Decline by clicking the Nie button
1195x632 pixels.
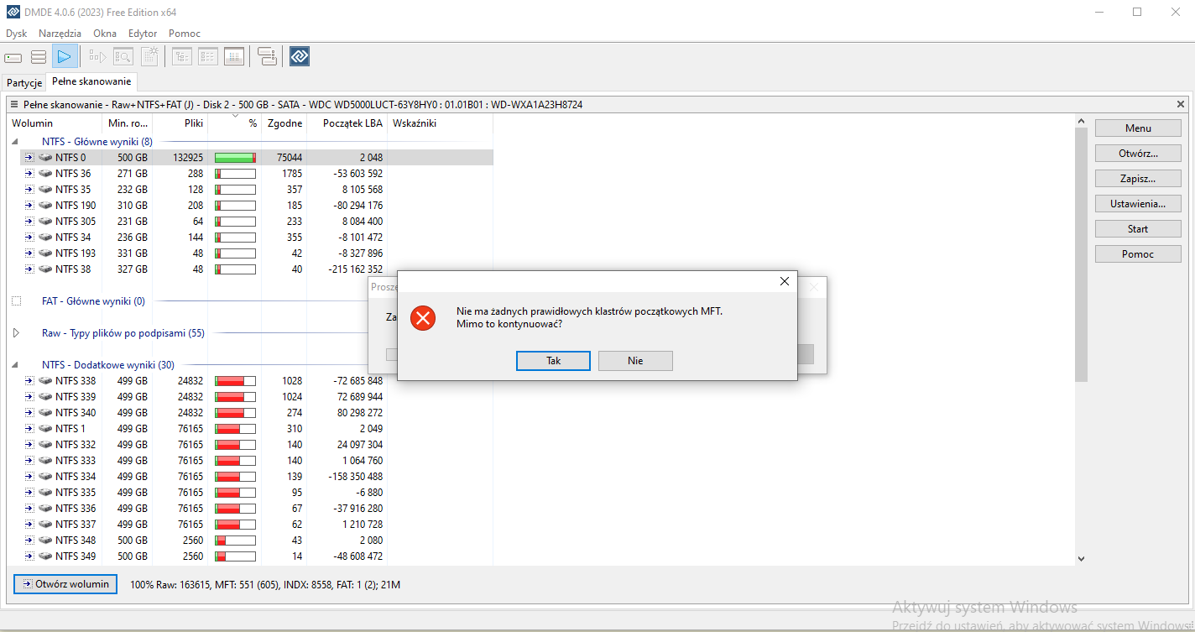(635, 361)
